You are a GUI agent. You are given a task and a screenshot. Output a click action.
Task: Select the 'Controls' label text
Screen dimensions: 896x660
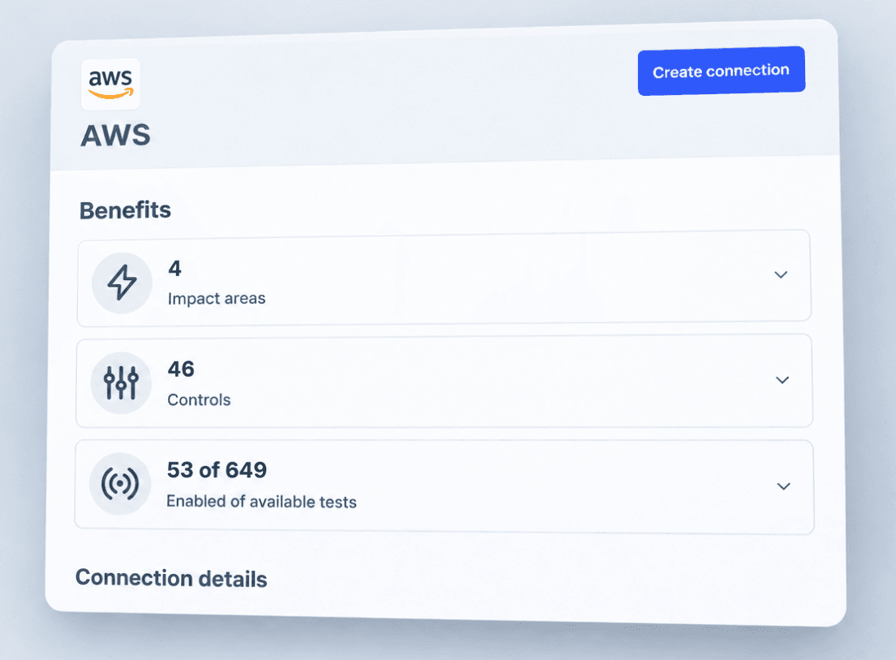199,400
